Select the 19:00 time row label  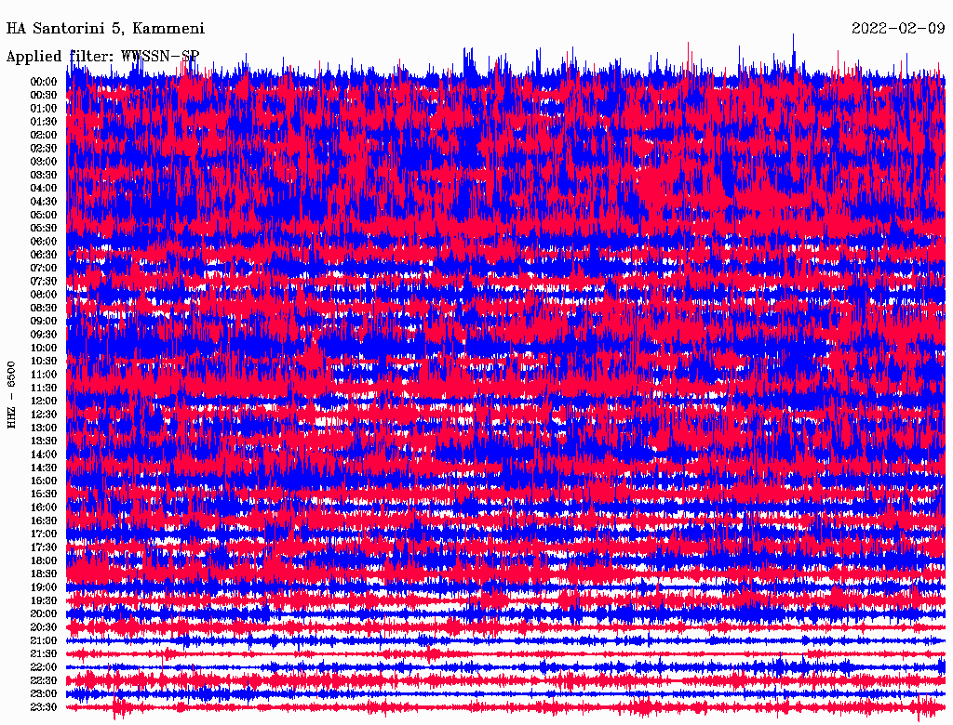[x=44, y=587]
